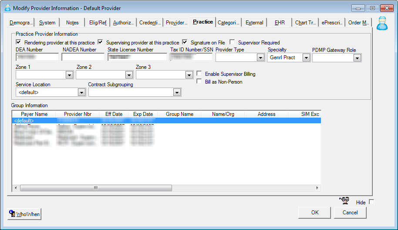The image size is (398, 230).
Task: Click the disguise glasses icon beside Hide
Action: click(344, 200)
